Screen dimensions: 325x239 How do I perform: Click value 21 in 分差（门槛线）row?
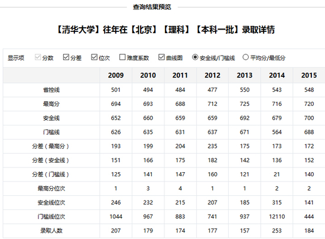coord(277,175)
